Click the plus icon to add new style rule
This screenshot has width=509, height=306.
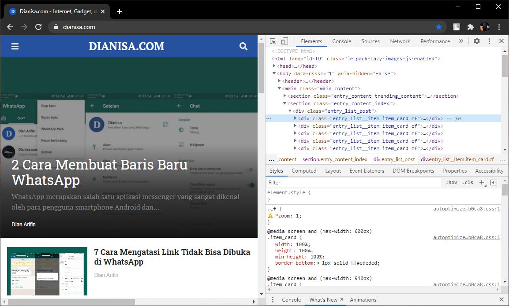[481, 182]
